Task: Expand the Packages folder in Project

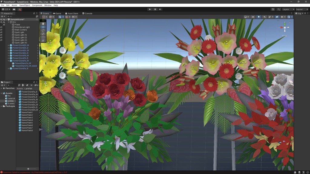Action: 2,106
